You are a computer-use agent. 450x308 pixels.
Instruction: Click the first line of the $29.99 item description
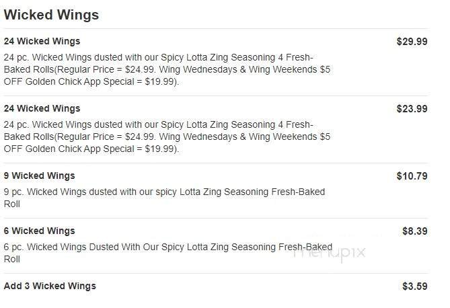[159, 57]
